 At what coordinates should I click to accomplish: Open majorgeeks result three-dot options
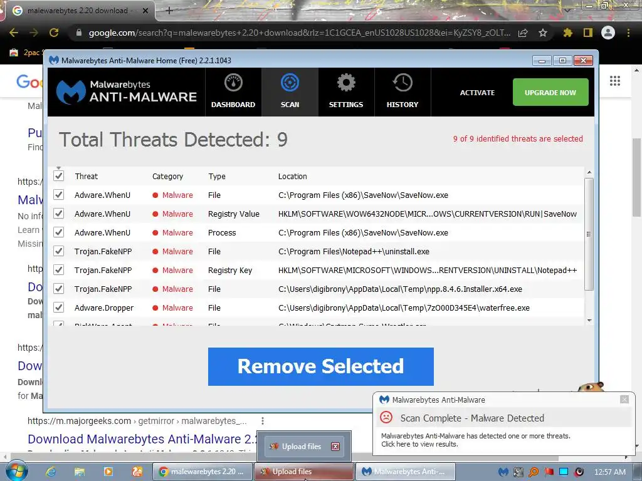coord(263,420)
